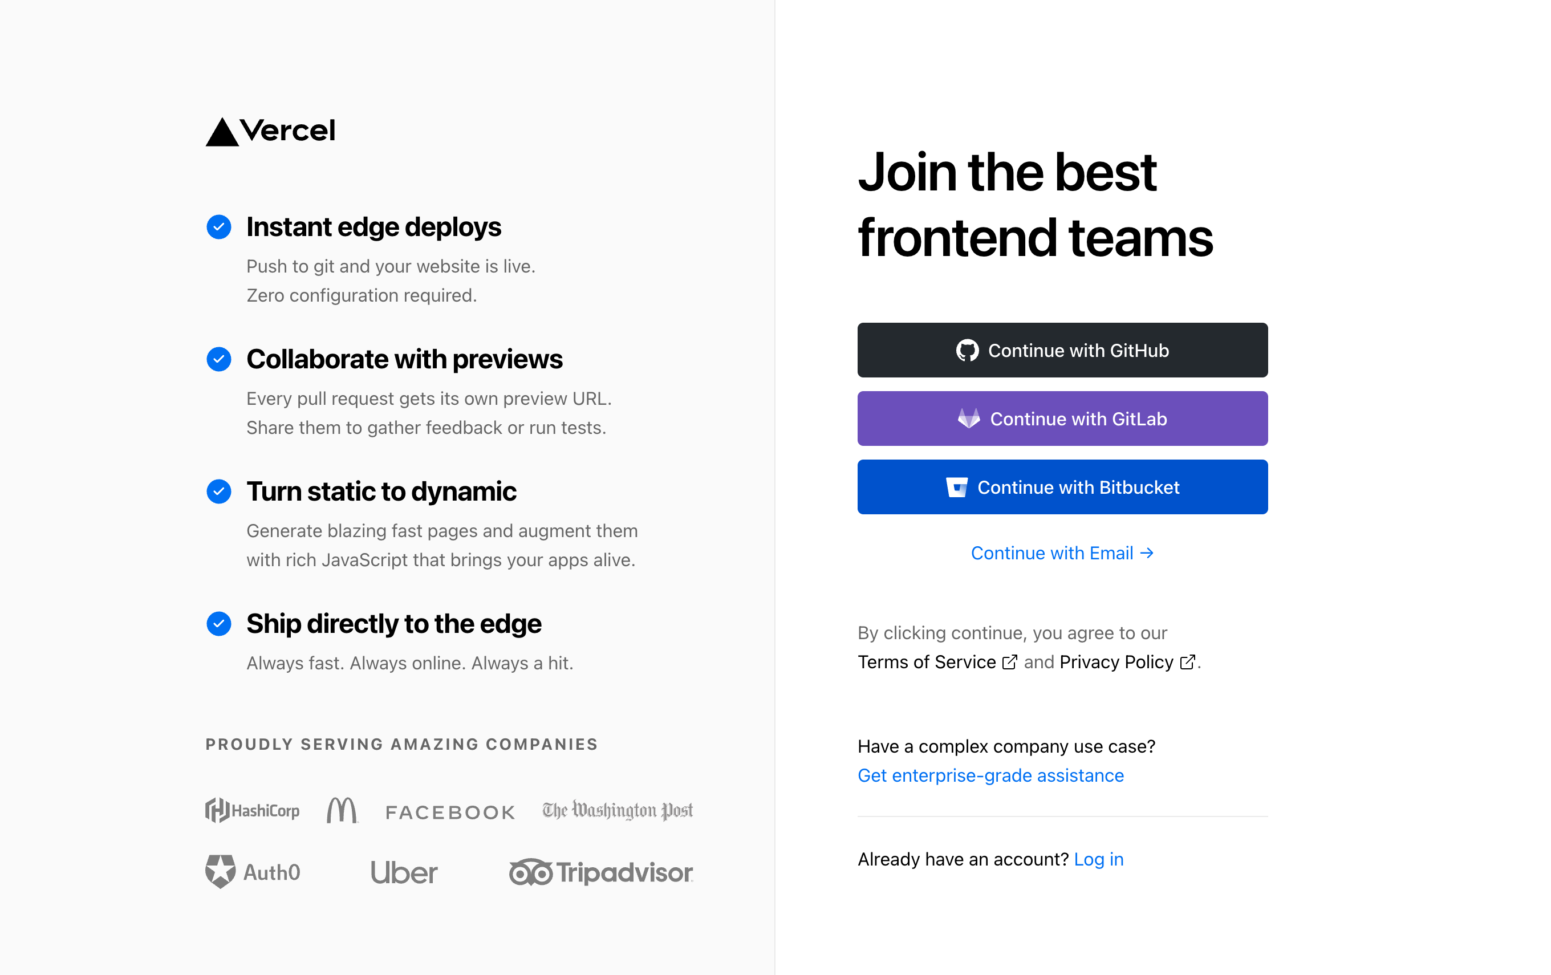Click the Washington Post logo

pyautogui.click(x=617, y=810)
